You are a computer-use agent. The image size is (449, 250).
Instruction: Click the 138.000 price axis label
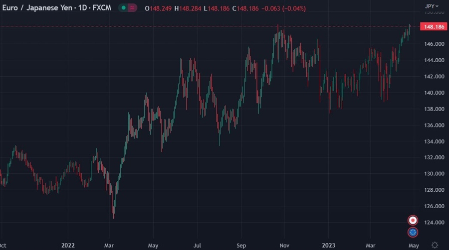pyautogui.click(x=434, y=109)
